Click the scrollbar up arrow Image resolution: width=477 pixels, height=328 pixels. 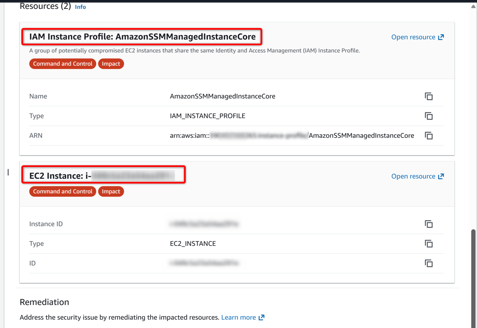(x=473, y=7)
